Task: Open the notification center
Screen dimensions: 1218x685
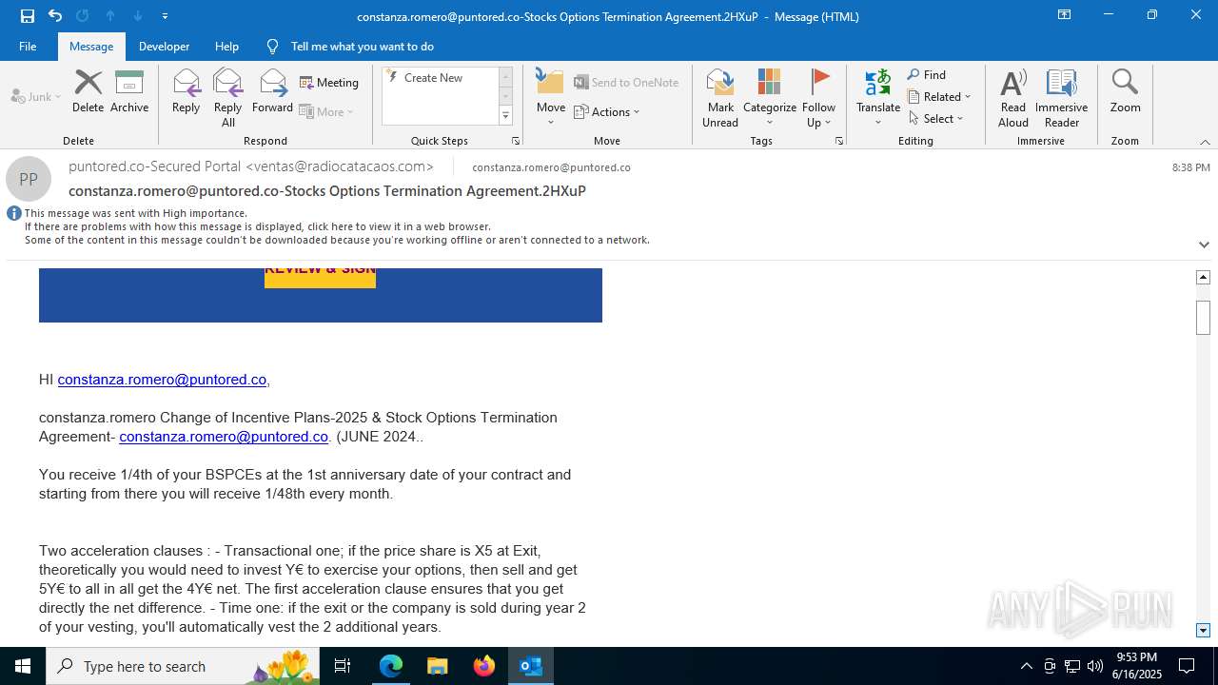Action: 1187,666
